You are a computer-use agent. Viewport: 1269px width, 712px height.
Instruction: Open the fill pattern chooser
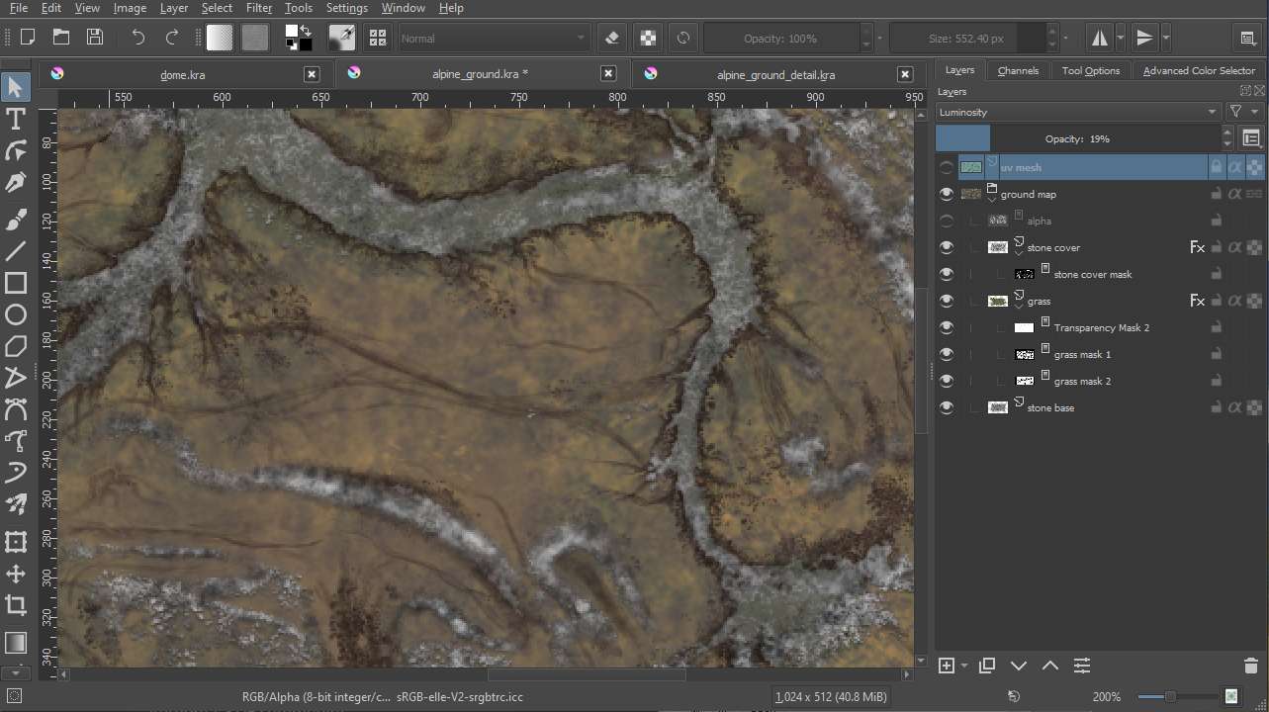255,38
